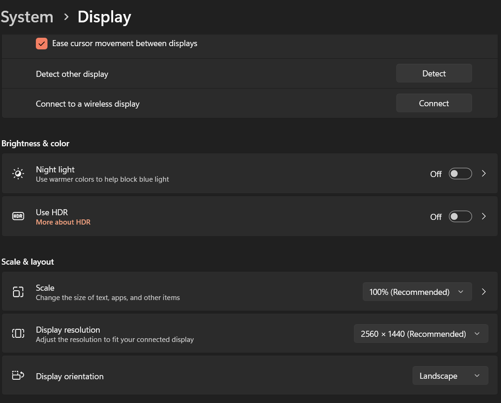Go back to System breadcrumb
Viewport: 501px width, 403px height.
pyautogui.click(x=27, y=17)
